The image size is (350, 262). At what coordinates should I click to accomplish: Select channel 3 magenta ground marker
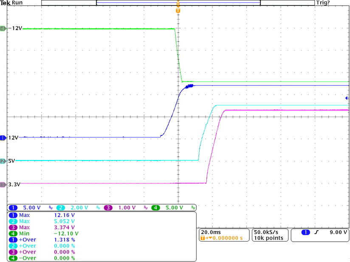(3, 184)
